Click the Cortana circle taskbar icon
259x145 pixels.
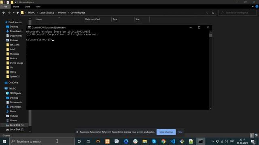point(79,141)
